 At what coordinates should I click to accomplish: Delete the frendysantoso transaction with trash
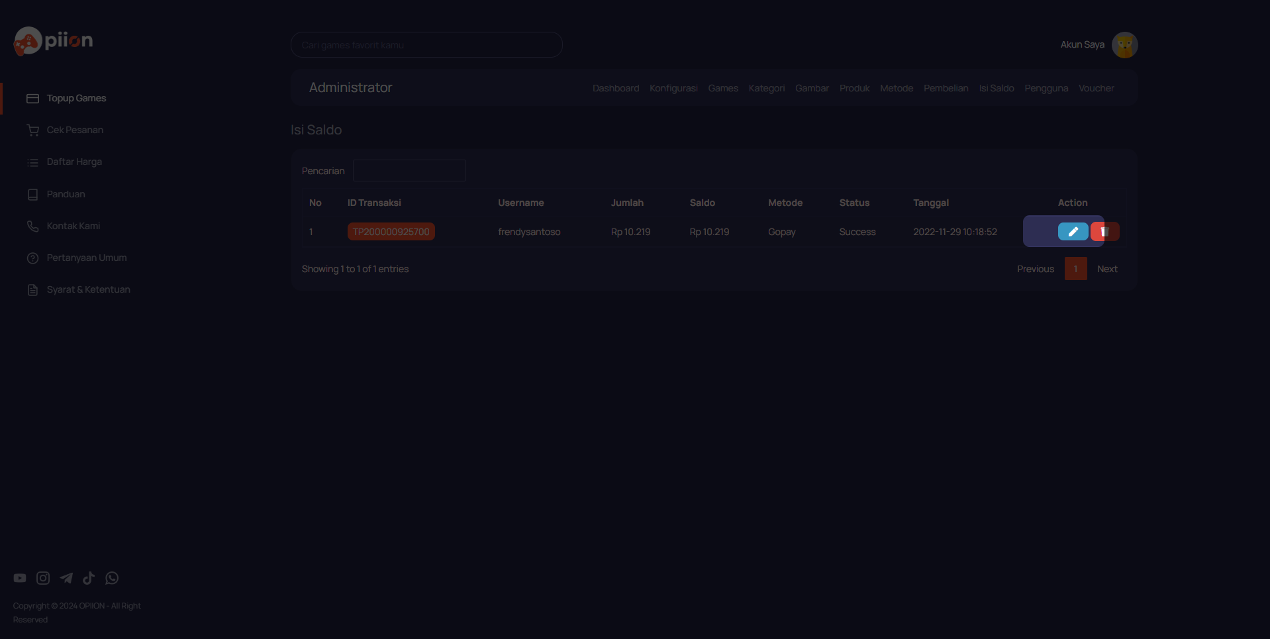click(x=1105, y=231)
